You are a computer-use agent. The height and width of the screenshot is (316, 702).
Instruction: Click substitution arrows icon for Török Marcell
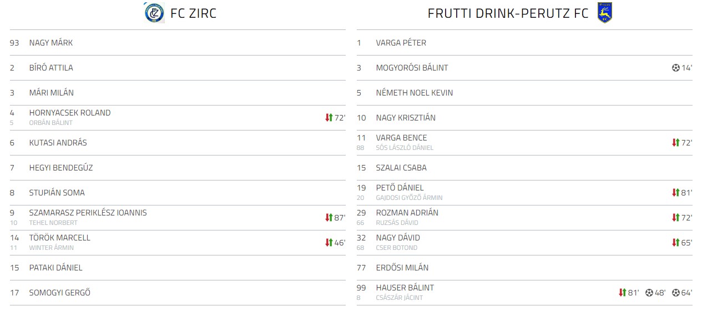point(329,243)
